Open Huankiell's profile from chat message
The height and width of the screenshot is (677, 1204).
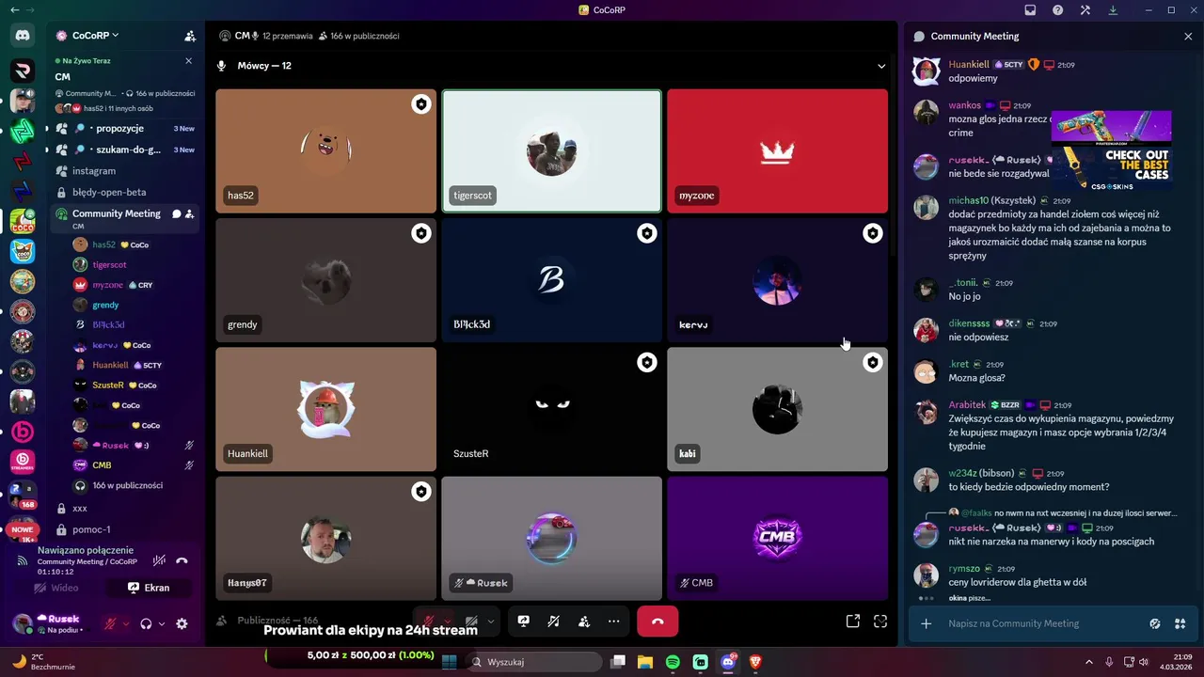coord(968,64)
